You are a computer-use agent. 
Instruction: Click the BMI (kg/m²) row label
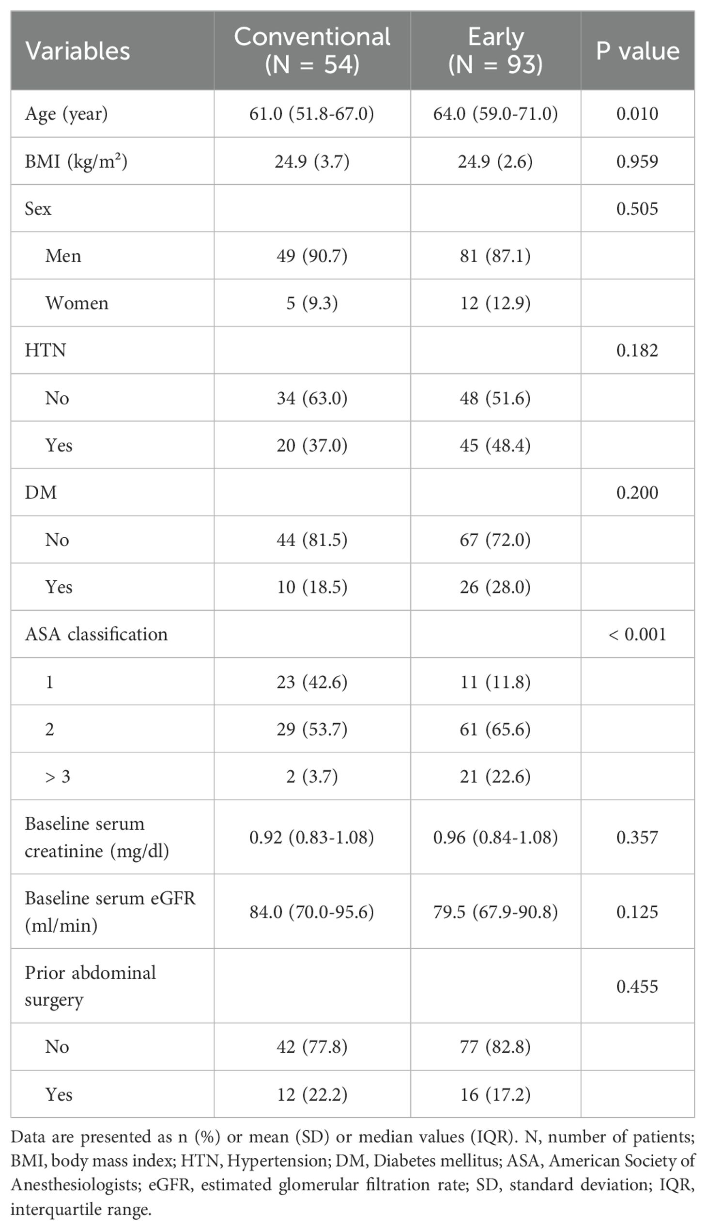click(x=76, y=161)
